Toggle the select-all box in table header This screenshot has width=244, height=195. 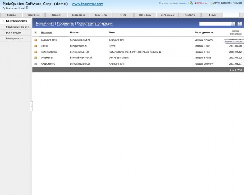click(36, 32)
